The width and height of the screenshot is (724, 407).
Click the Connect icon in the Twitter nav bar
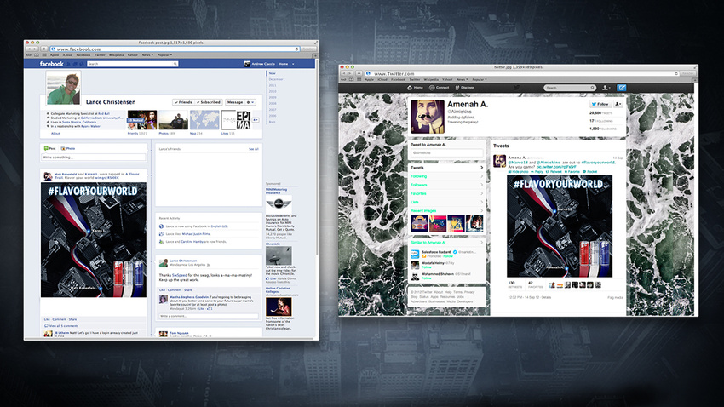point(432,87)
